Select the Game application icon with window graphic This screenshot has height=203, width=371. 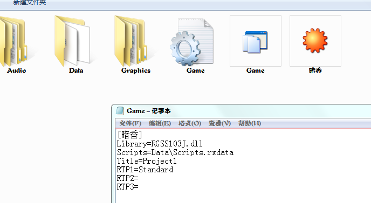coord(255,42)
